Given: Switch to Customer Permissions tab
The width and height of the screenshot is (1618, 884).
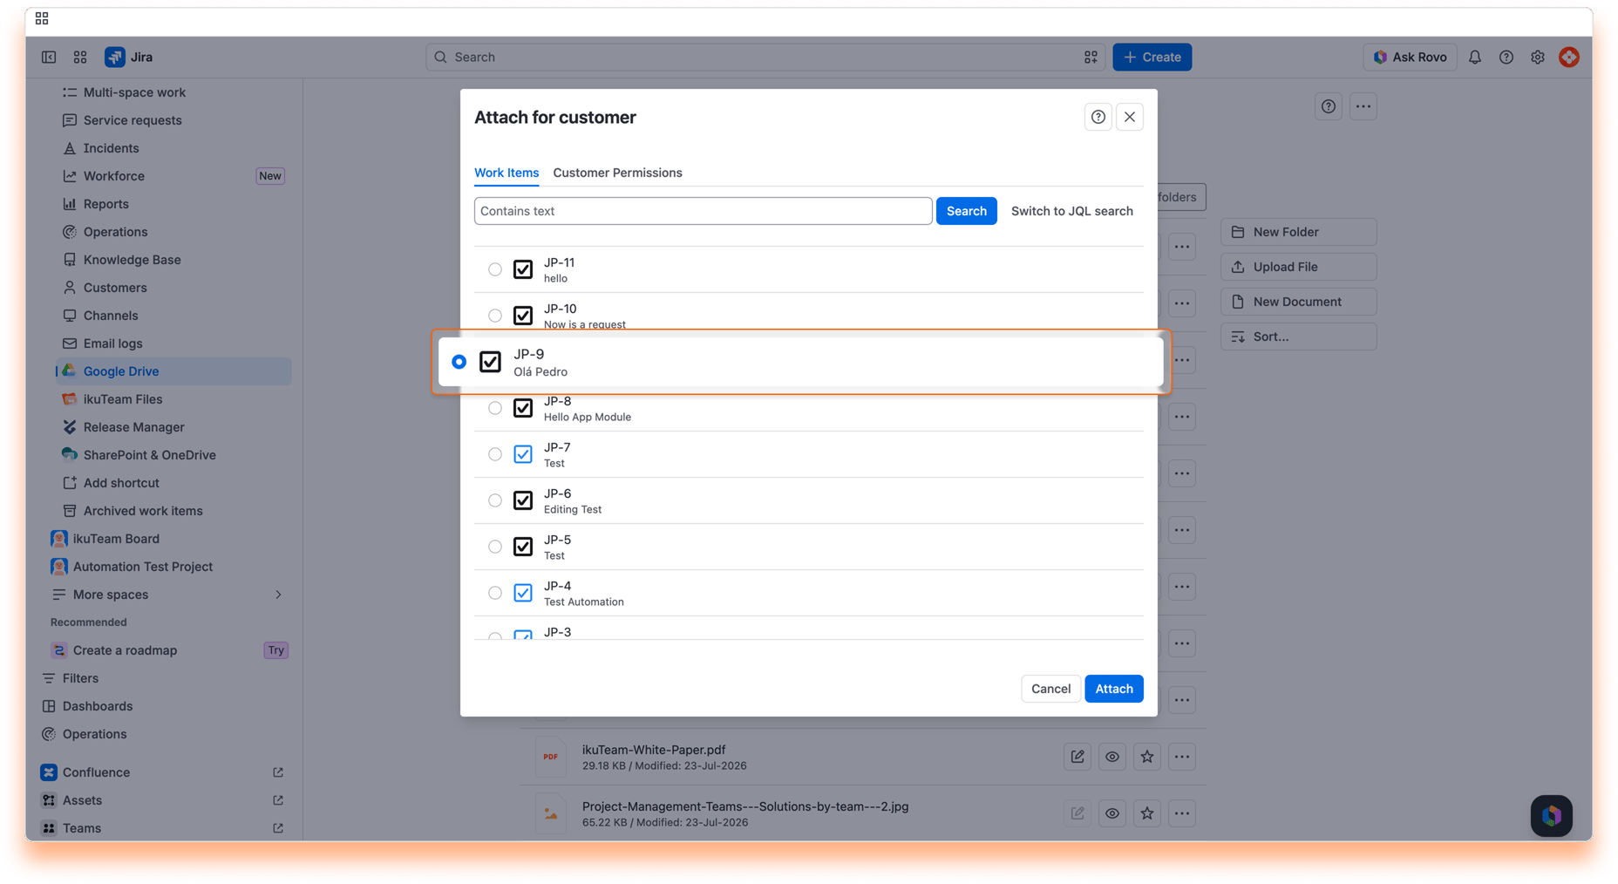Looking at the screenshot, I should pos(617,173).
